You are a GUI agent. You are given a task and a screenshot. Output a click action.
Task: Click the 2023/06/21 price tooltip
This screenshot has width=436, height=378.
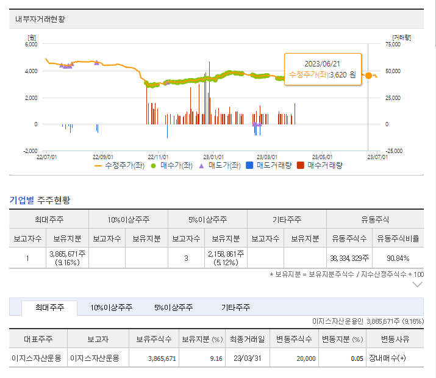coord(323,70)
